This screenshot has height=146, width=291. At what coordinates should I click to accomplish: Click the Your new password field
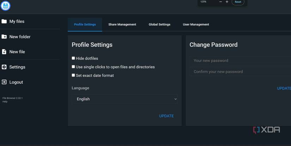[241, 60]
